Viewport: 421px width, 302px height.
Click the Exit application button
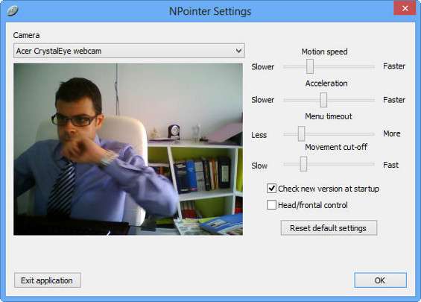click(48, 280)
